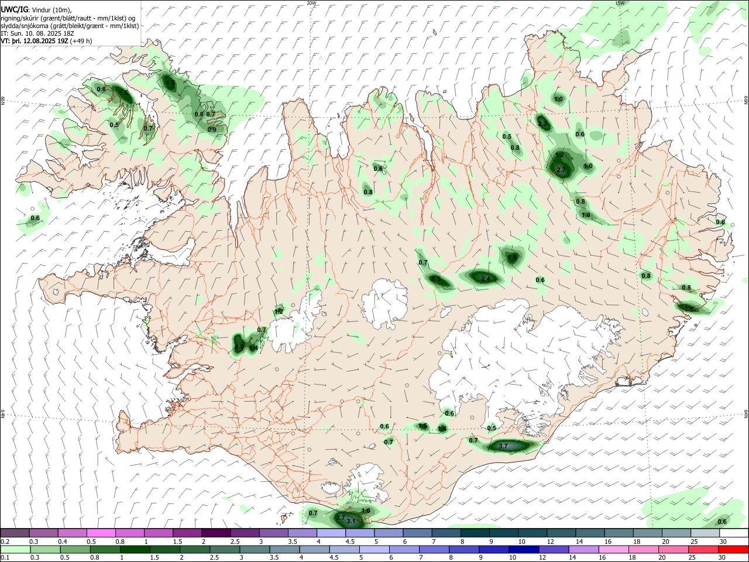Pick the dark purple 0.2 swatch in snow scale
Screen dimensions: 749x562
click(15, 533)
